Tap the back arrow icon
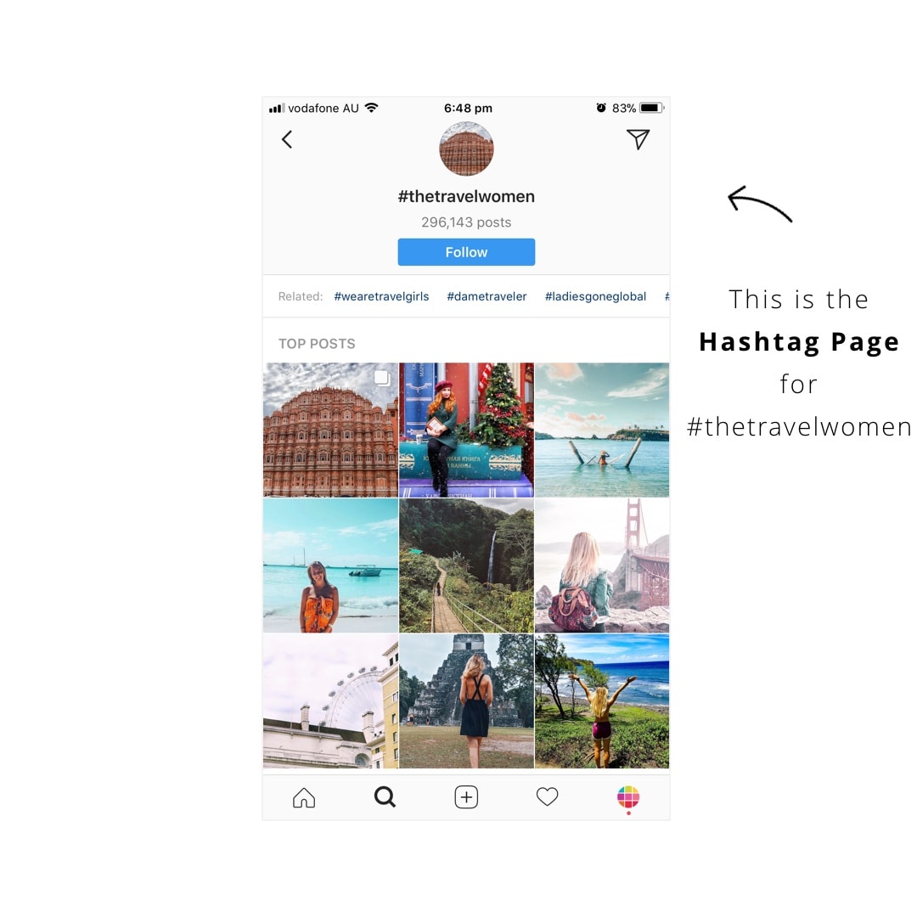This screenshot has width=917, height=917. [287, 139]
